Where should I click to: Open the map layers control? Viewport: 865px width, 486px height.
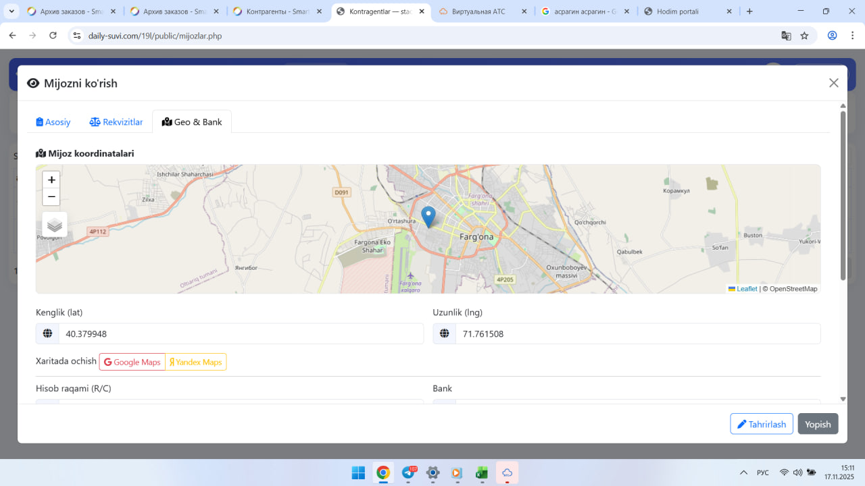[x=55, y=225]
